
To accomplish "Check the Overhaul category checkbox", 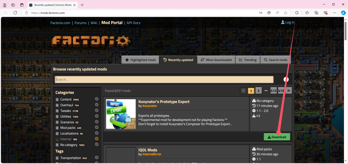I will [x=57, y=105].
